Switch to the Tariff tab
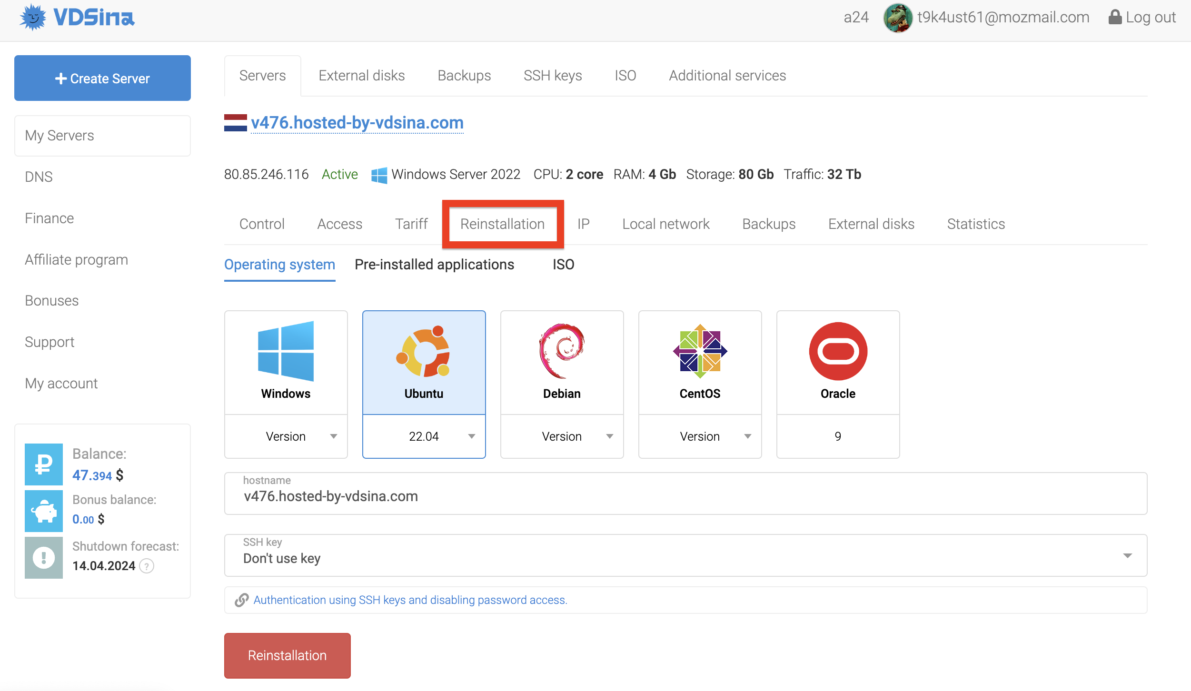The image size is (1191, 691). point(411,224)
